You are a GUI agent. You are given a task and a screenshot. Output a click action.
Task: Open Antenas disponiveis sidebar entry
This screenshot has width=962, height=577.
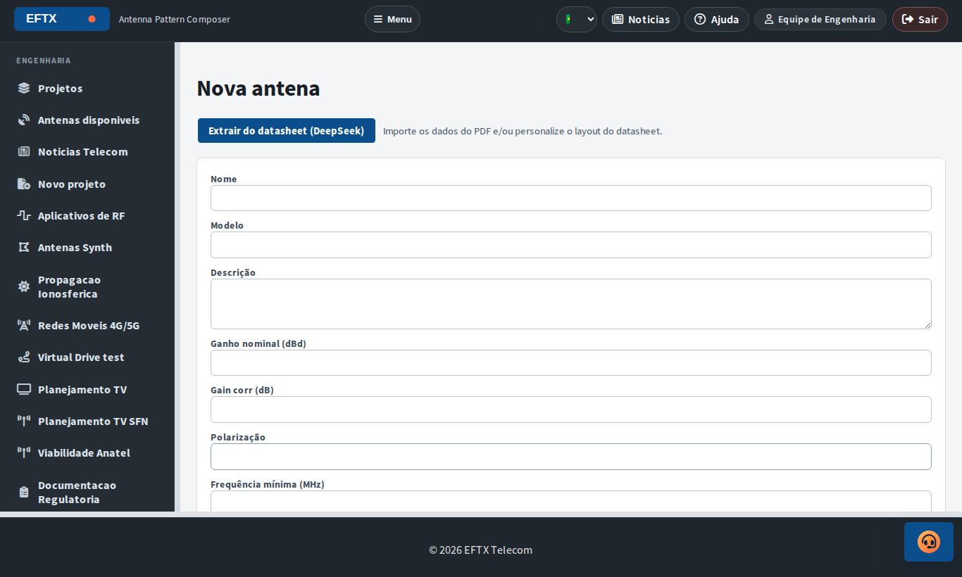point(87,120)
